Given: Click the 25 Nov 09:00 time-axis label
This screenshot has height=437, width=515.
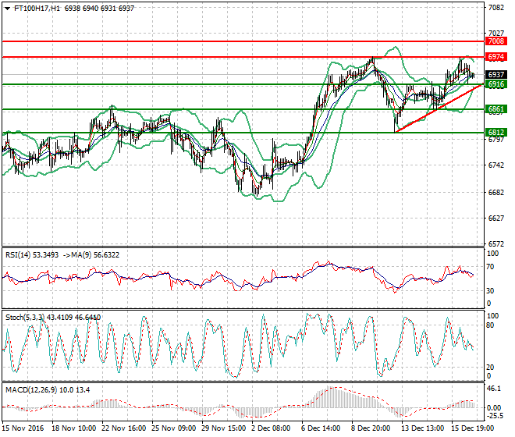Looking at the screenshot, I should click(x=173, y=428).
